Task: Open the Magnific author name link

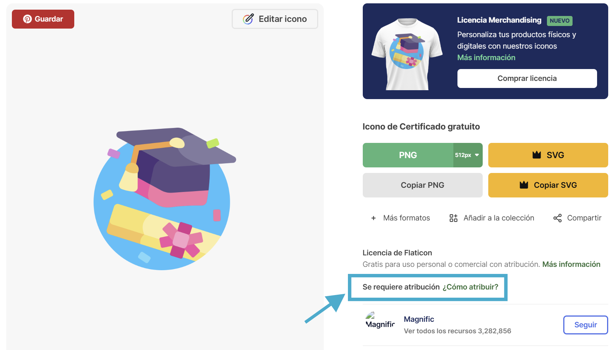Action: (x=419, y=319)
